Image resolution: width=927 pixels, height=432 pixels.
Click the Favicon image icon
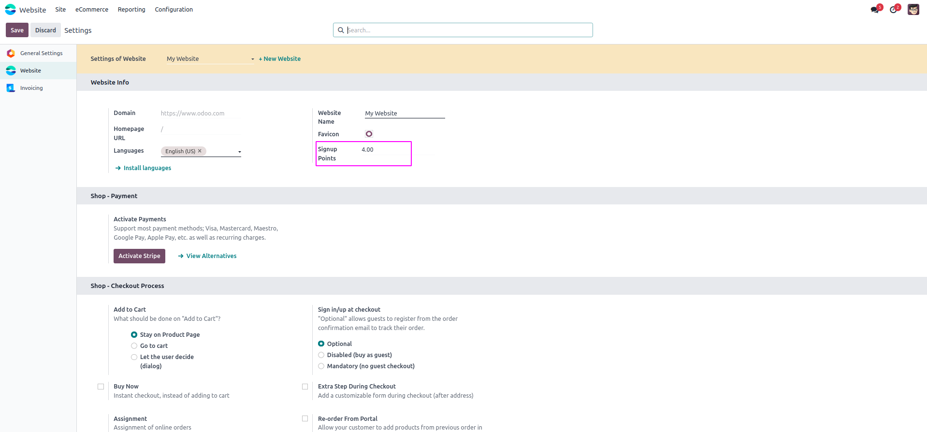coord(369,134)
